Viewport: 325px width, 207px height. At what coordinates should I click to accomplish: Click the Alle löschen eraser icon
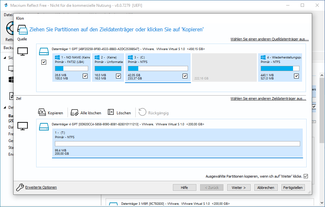tap(74, 112)
